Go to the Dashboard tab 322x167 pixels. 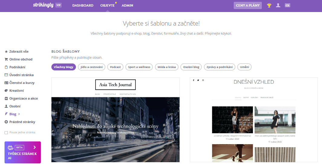(83, 5)
